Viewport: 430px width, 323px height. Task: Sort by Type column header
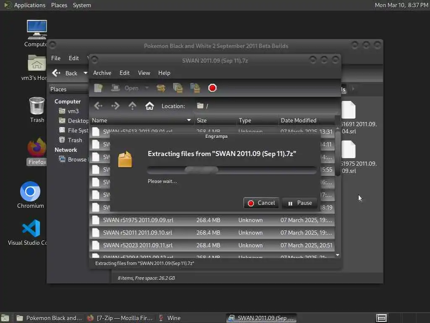coord(257,120)
